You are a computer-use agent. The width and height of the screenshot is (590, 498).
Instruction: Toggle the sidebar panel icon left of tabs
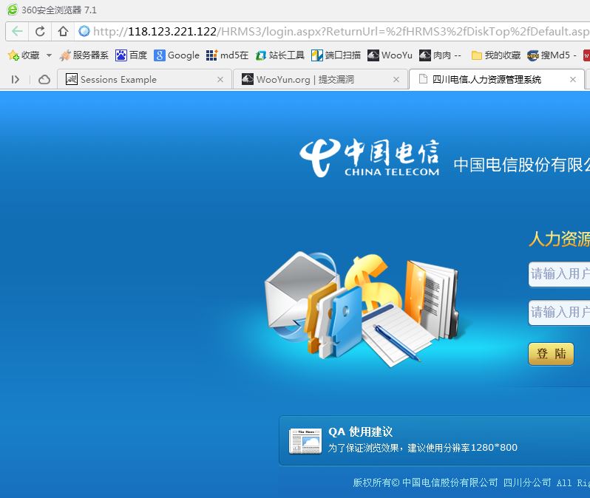click(x=15, y=79)
